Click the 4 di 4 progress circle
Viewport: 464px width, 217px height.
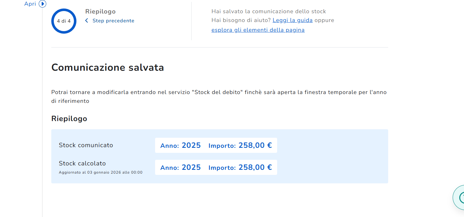(64, 21)
